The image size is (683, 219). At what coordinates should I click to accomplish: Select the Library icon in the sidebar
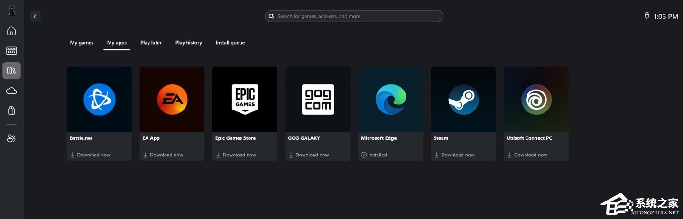point(11,71)
